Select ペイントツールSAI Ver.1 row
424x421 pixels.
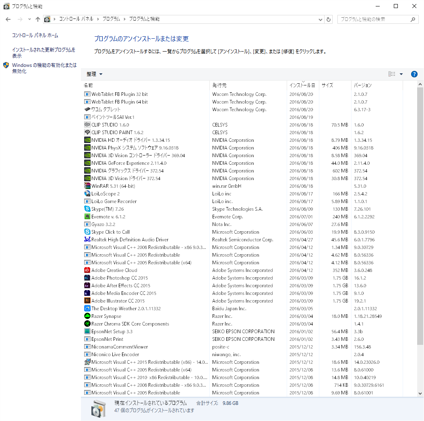[x=242, y=117]
